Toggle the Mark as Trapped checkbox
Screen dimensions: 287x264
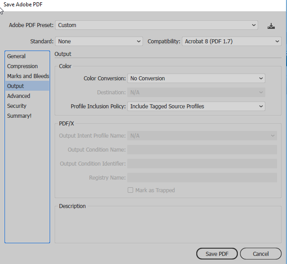[130, 190]
